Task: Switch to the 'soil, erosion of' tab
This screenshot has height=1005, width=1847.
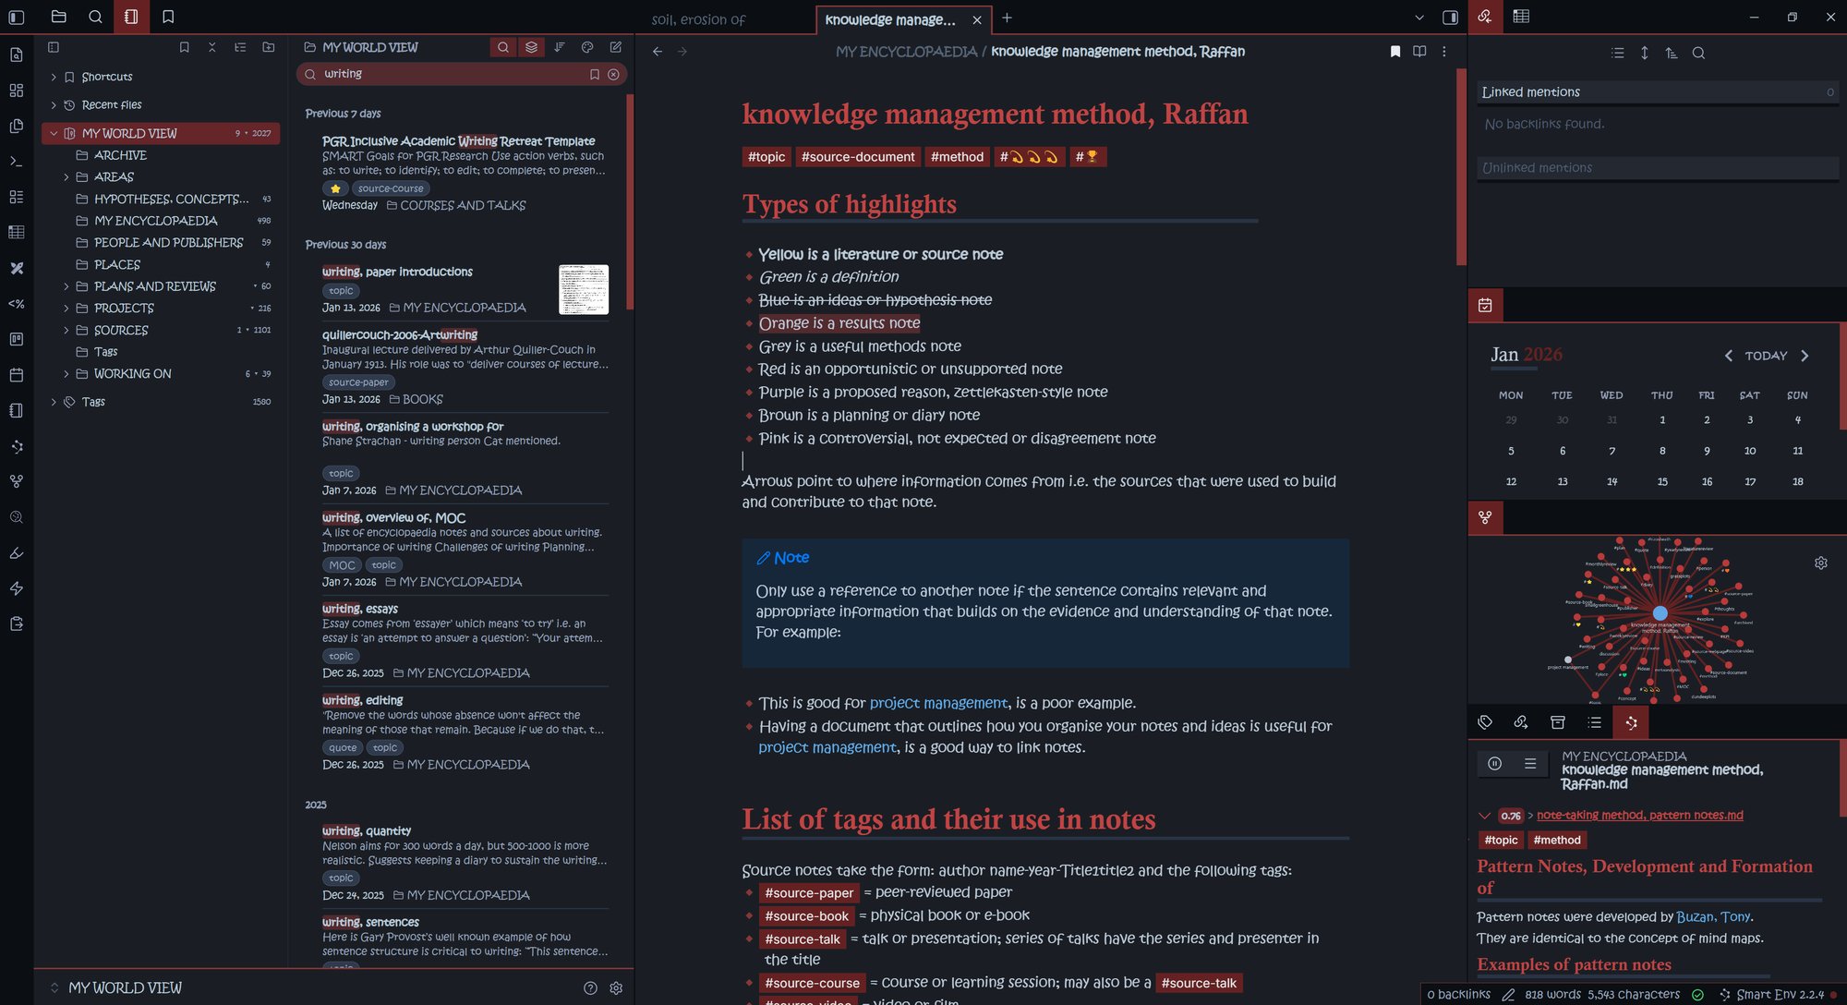Action: [698, 19]
